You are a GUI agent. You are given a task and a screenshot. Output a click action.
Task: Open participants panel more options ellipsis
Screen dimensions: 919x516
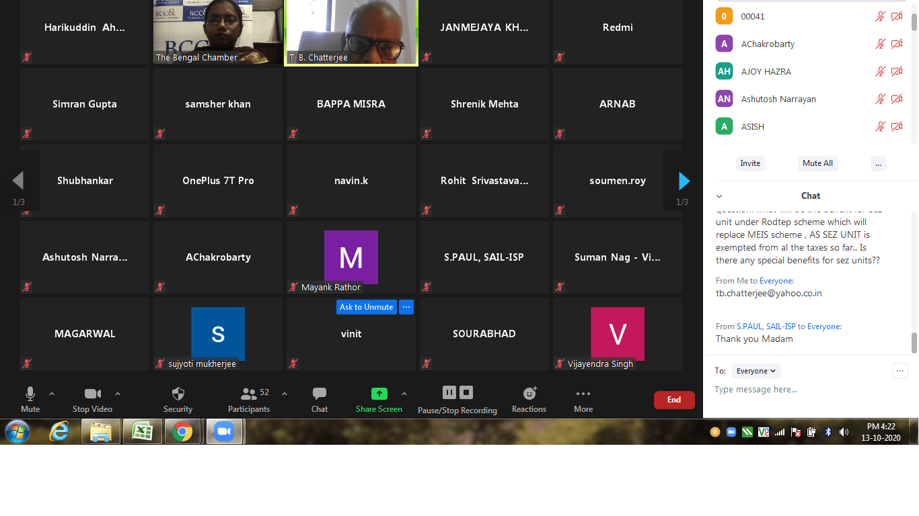(878, 163)
